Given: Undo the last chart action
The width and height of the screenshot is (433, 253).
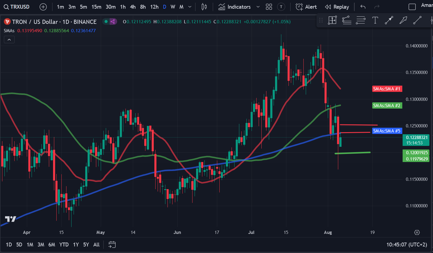Looking at the screenshot, I should 363,7.
